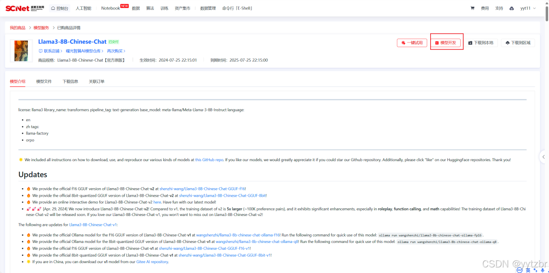Open Llama3-8B-Chinese-Chat-v1 link
The width and height of the screenshot is (549, 273).
coord(93,225)
